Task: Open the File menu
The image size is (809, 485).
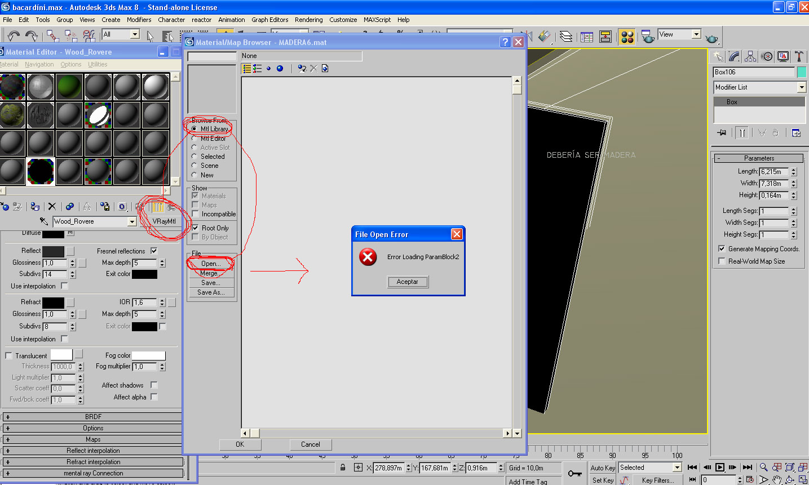Action: pyautogui.click(x=7, y=20)
